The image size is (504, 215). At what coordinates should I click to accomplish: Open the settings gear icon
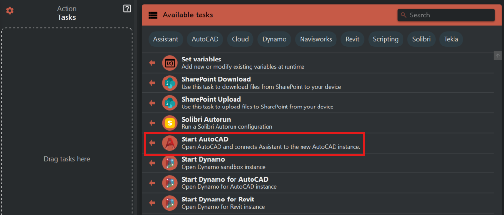click(10, 11)
